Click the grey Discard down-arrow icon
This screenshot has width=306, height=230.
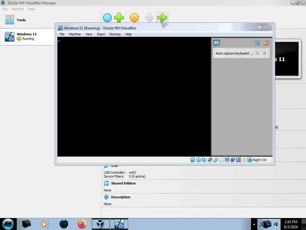click(x=149, y=18)
